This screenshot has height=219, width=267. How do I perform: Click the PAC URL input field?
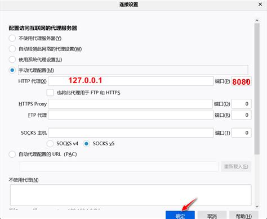coord(119,166)
